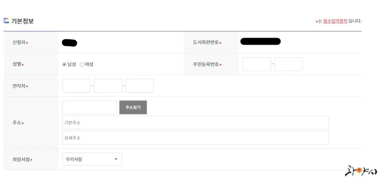
Task: Click the last 연락처 phone field
Action: pyautogui.click(x=139, y=86)
